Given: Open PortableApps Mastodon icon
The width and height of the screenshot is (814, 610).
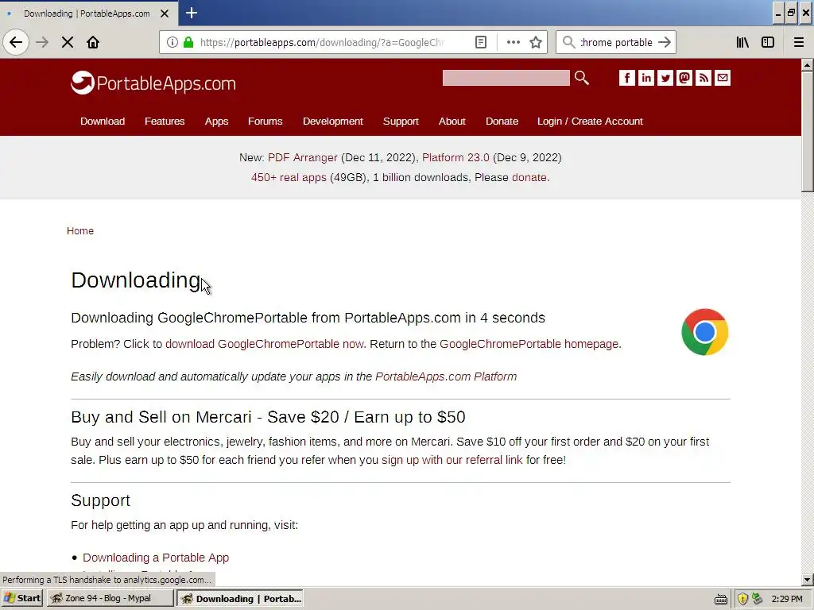Looking at the screenshot, I should [x=684, y=78].
